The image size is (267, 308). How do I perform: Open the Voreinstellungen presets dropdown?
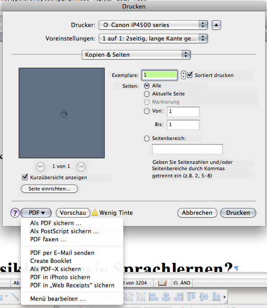(x=153, y=38)
